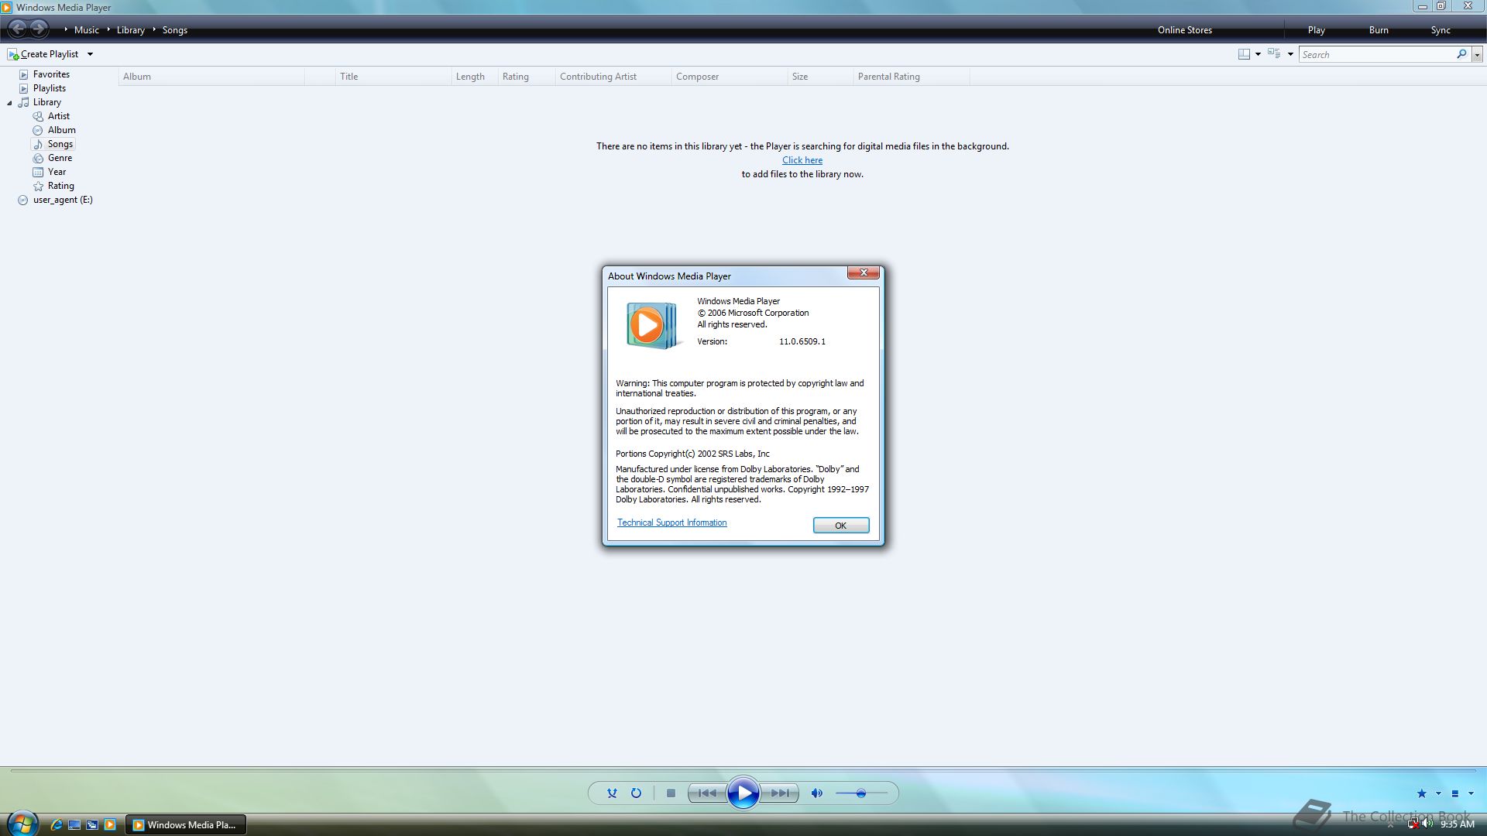Viewport: 1487px width, 836px height.
Task: Open the view options dropdown arrow
Action: [x=1290, y=54]
